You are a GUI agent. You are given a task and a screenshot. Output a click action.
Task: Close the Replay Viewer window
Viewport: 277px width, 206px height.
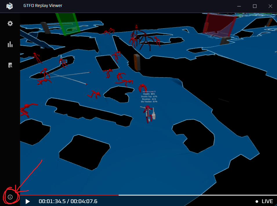pos(270,6)
